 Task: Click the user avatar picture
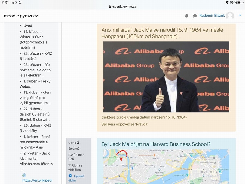point(230,16)
